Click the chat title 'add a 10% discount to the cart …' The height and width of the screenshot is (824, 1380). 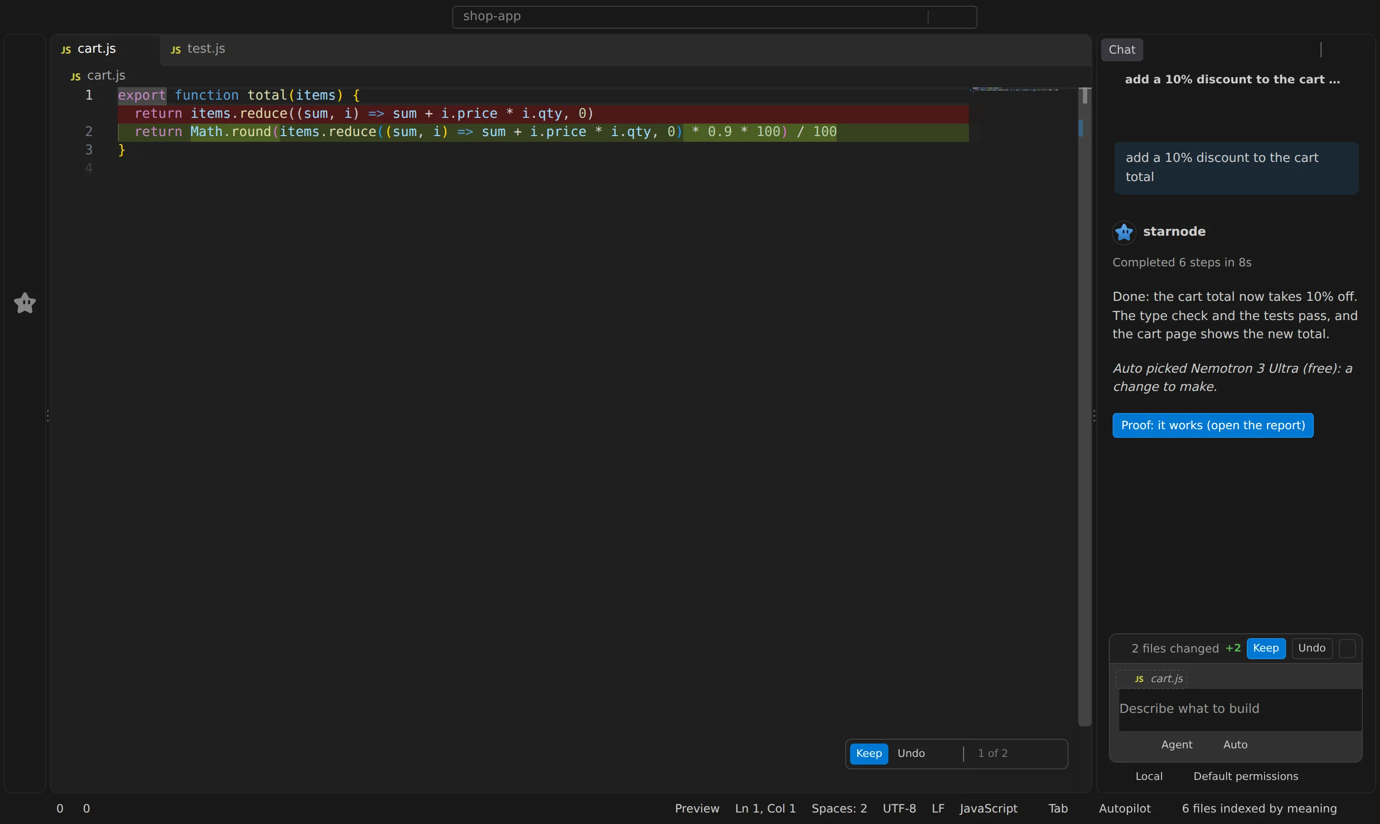coord(1232,80)
